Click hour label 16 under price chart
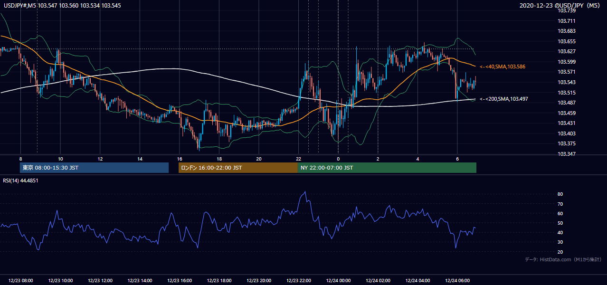Image resolution: width=607 pixels, height=285 pixels. tap(179, 159)
